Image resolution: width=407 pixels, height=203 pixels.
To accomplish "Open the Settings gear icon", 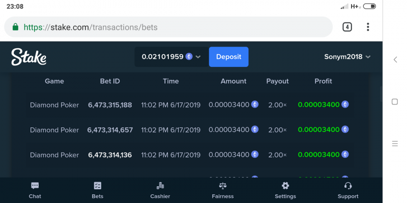I will [285, 186].
